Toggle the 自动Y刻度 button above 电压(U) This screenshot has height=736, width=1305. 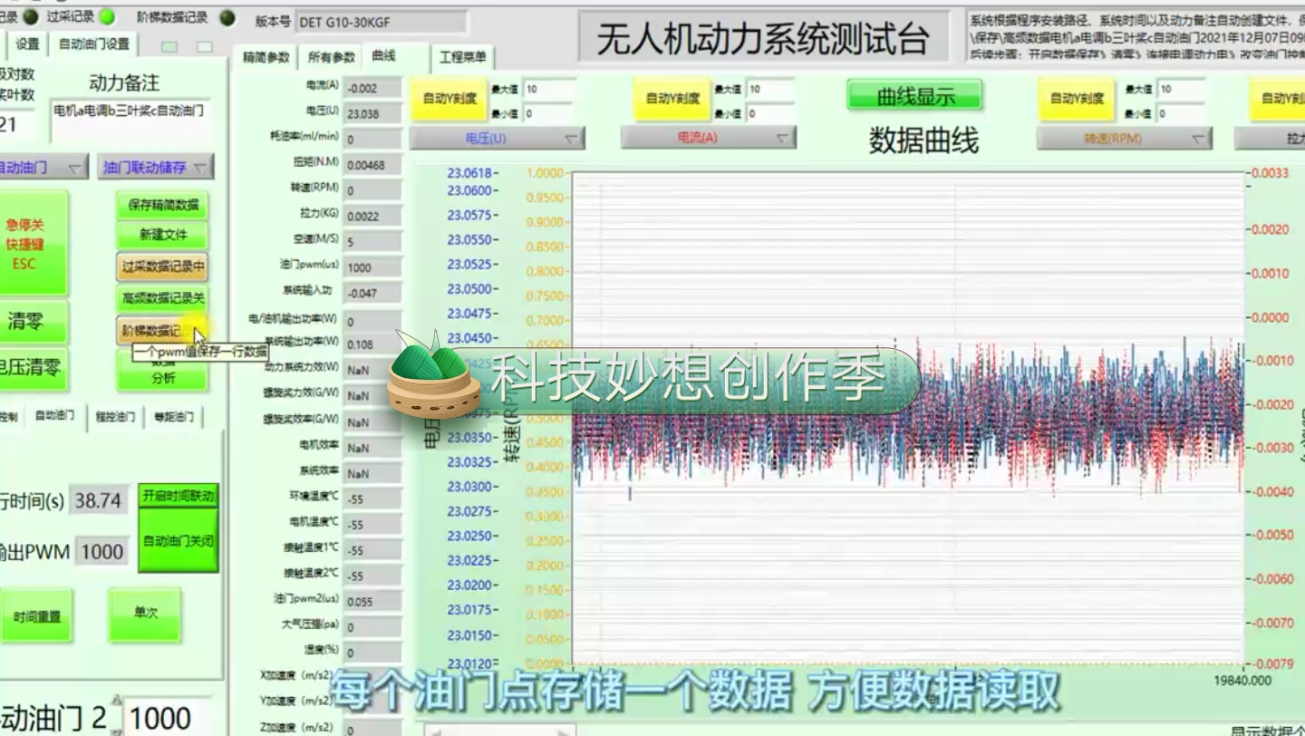[449, 99]
